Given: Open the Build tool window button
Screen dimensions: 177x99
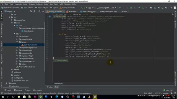Looking at the screenshot, I should tap(28, 90).
